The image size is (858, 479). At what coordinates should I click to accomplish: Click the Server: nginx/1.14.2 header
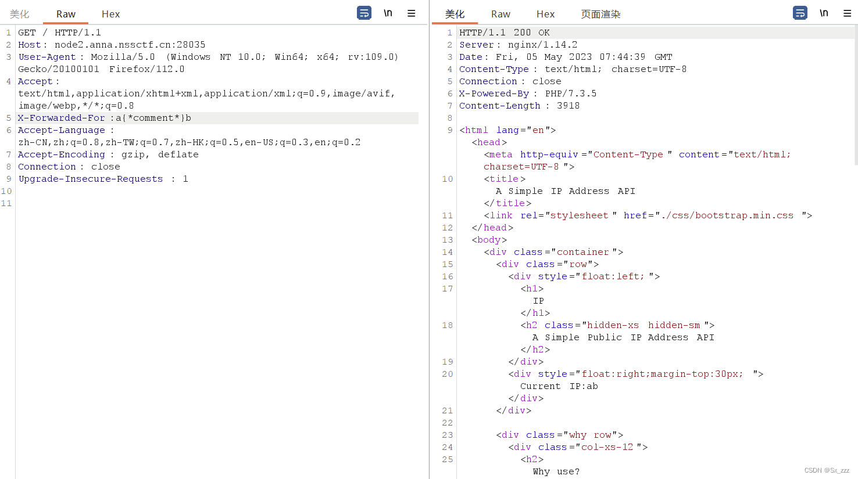tap(519, 45)
